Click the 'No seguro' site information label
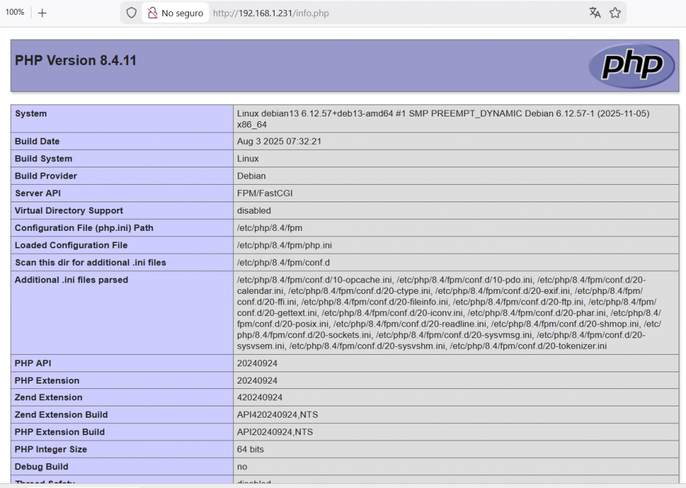Viewport: 686px width, 488px height. tap(182, 13)
